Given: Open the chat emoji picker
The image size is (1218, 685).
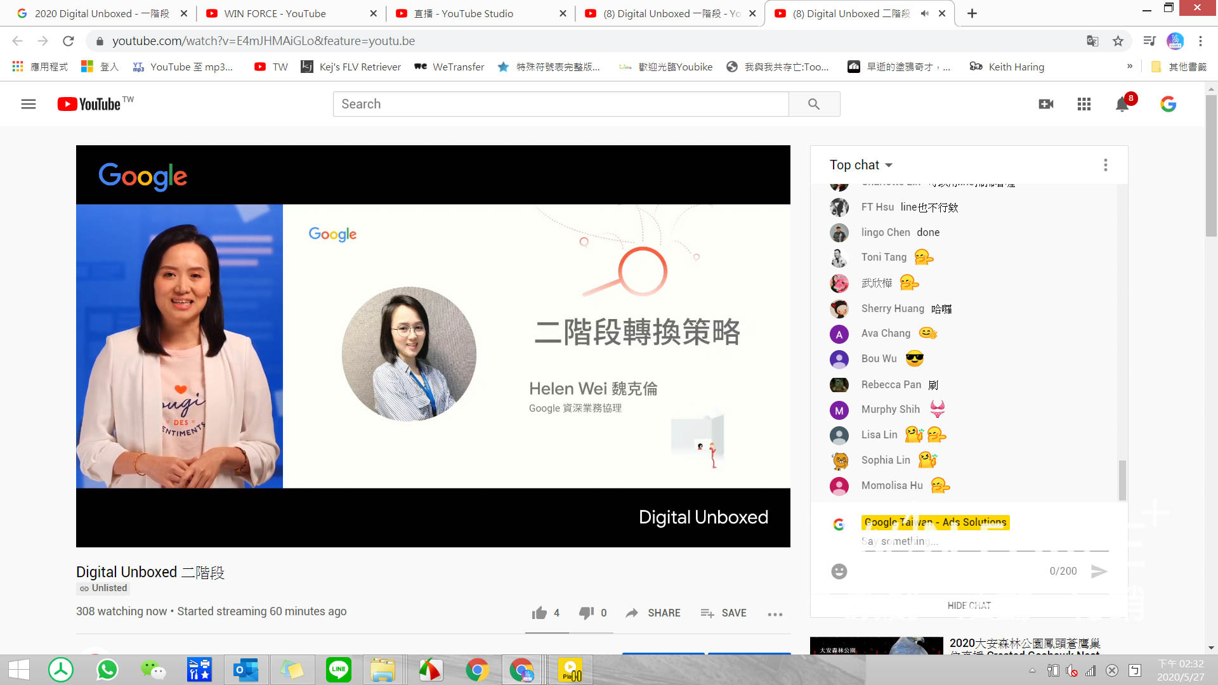Looking at the screenshot, I should [x=839, y=571].
